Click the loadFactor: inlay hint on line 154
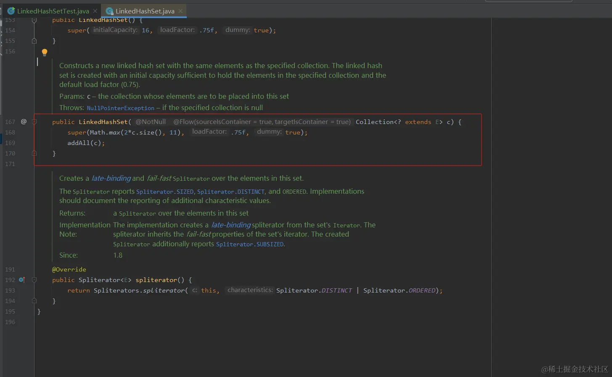The width and height of the screenshot is (612, 377). (178, 30)
